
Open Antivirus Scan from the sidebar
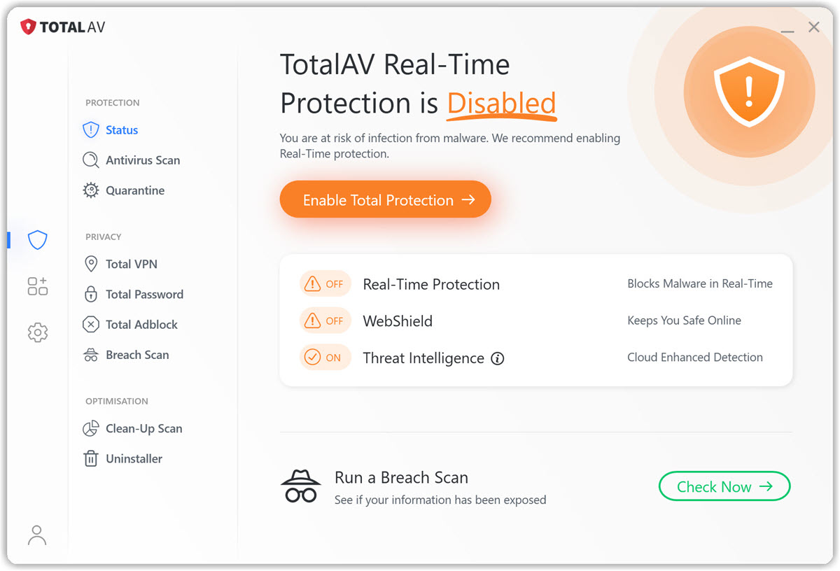(x=142, y=160)
